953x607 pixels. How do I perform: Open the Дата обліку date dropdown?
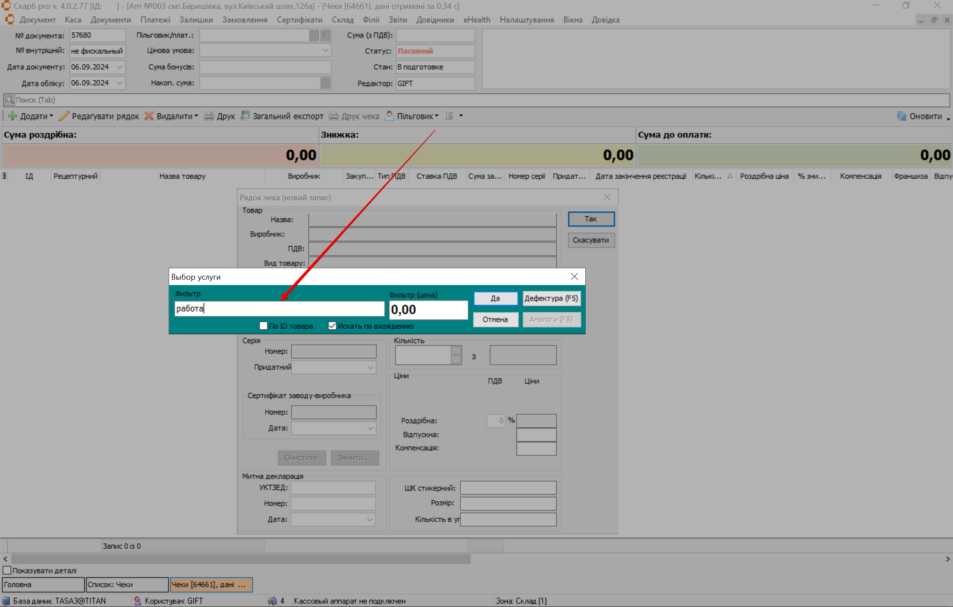120,83
